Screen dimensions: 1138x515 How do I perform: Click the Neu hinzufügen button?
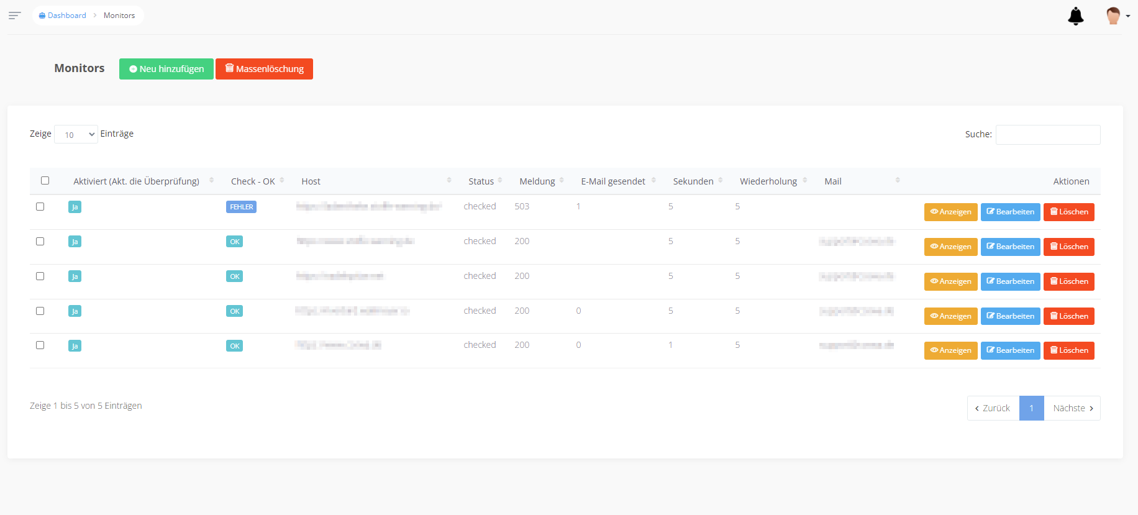click(166, 69)
